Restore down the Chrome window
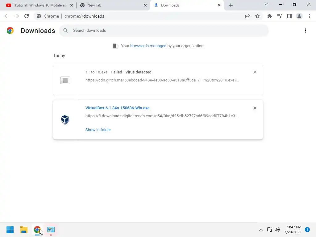316x237 pixels. [x=294, y=4]
